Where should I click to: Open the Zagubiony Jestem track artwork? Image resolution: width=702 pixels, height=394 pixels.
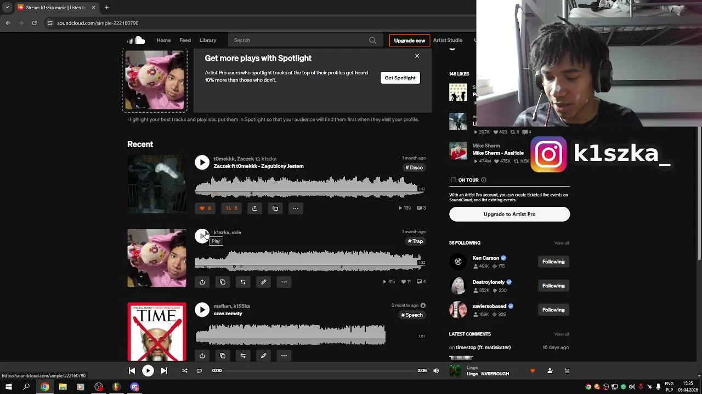click(157, 184)
